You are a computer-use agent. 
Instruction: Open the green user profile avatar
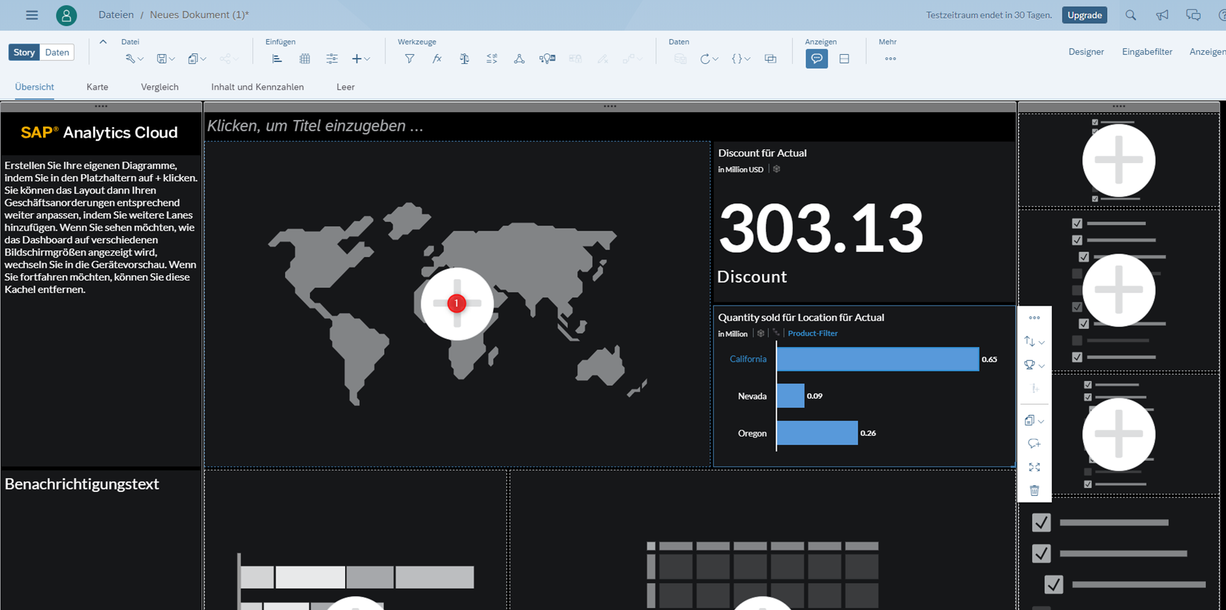(x=67, y=15)
